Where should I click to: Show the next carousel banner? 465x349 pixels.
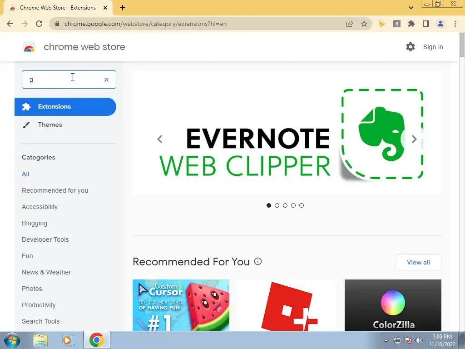tap(414, 139)
